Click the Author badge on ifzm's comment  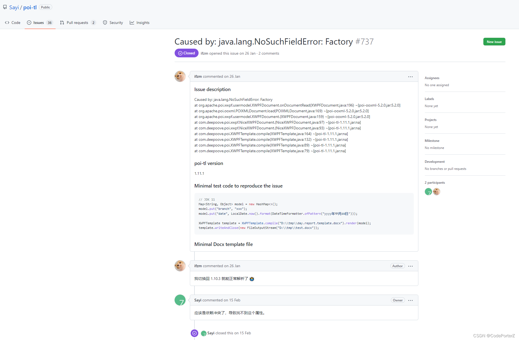click(x=397, y=266)
